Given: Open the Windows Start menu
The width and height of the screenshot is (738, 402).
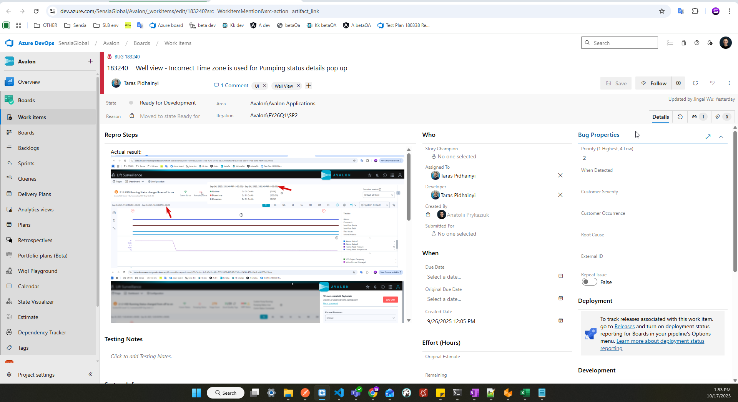Looking at the screenshot, I should [196, 393].
